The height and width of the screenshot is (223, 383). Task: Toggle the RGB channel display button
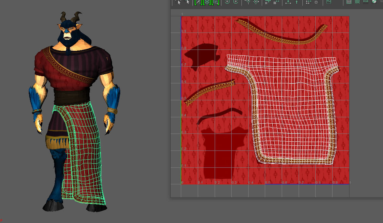[x=366, y=2]
